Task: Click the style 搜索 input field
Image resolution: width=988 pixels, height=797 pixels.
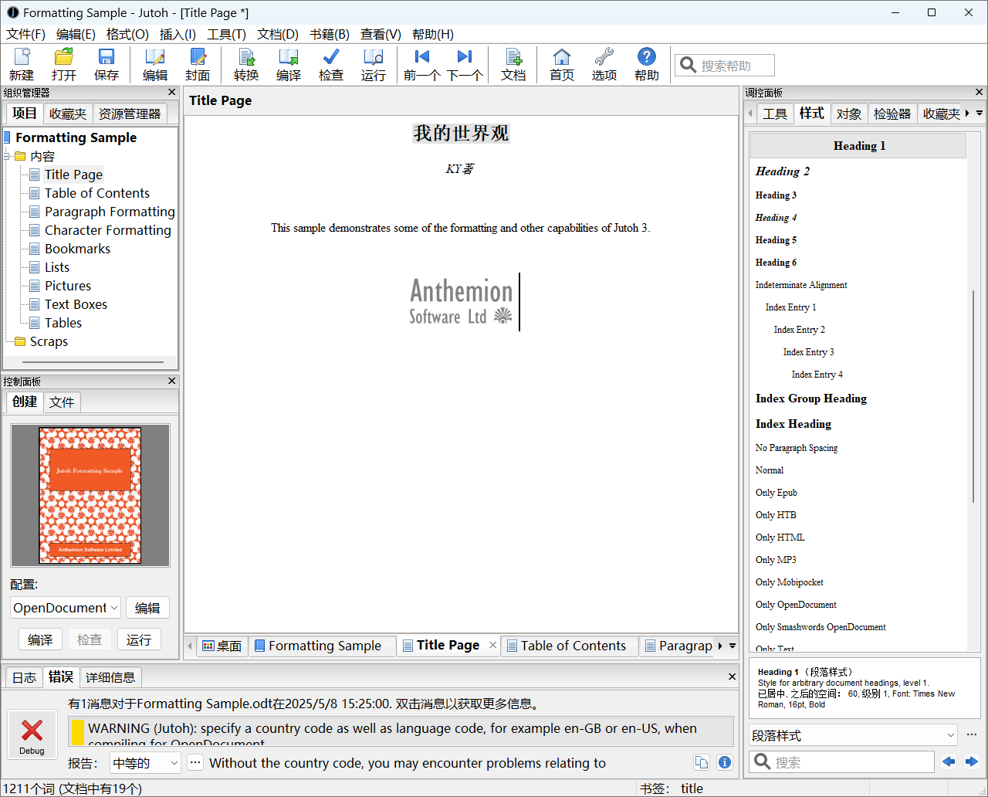Action: [842, 761]
